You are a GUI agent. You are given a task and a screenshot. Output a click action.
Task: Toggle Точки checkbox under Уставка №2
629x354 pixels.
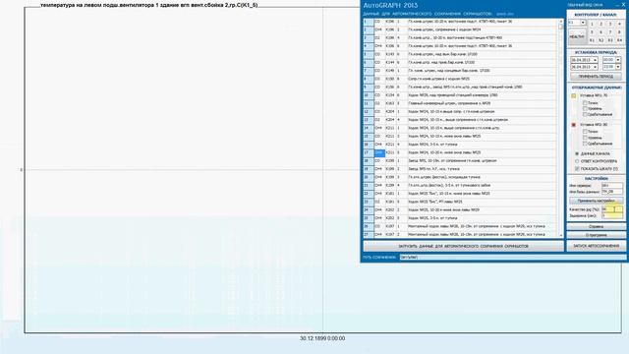pos(585,132)
